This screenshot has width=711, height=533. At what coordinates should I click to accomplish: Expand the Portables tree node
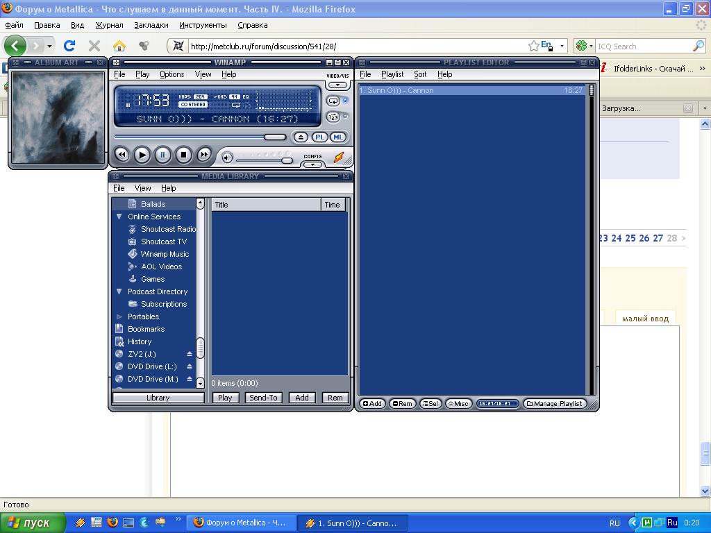pyautogui.click(x=119, y=316)
